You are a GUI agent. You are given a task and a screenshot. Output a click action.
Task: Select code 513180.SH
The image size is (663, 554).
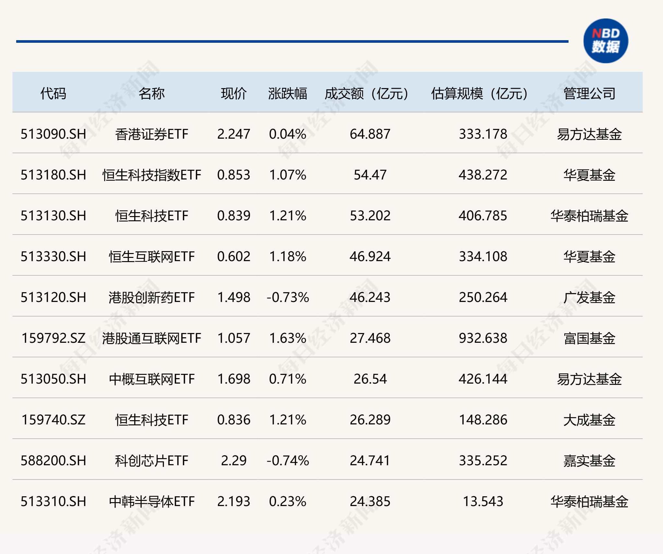54,175
